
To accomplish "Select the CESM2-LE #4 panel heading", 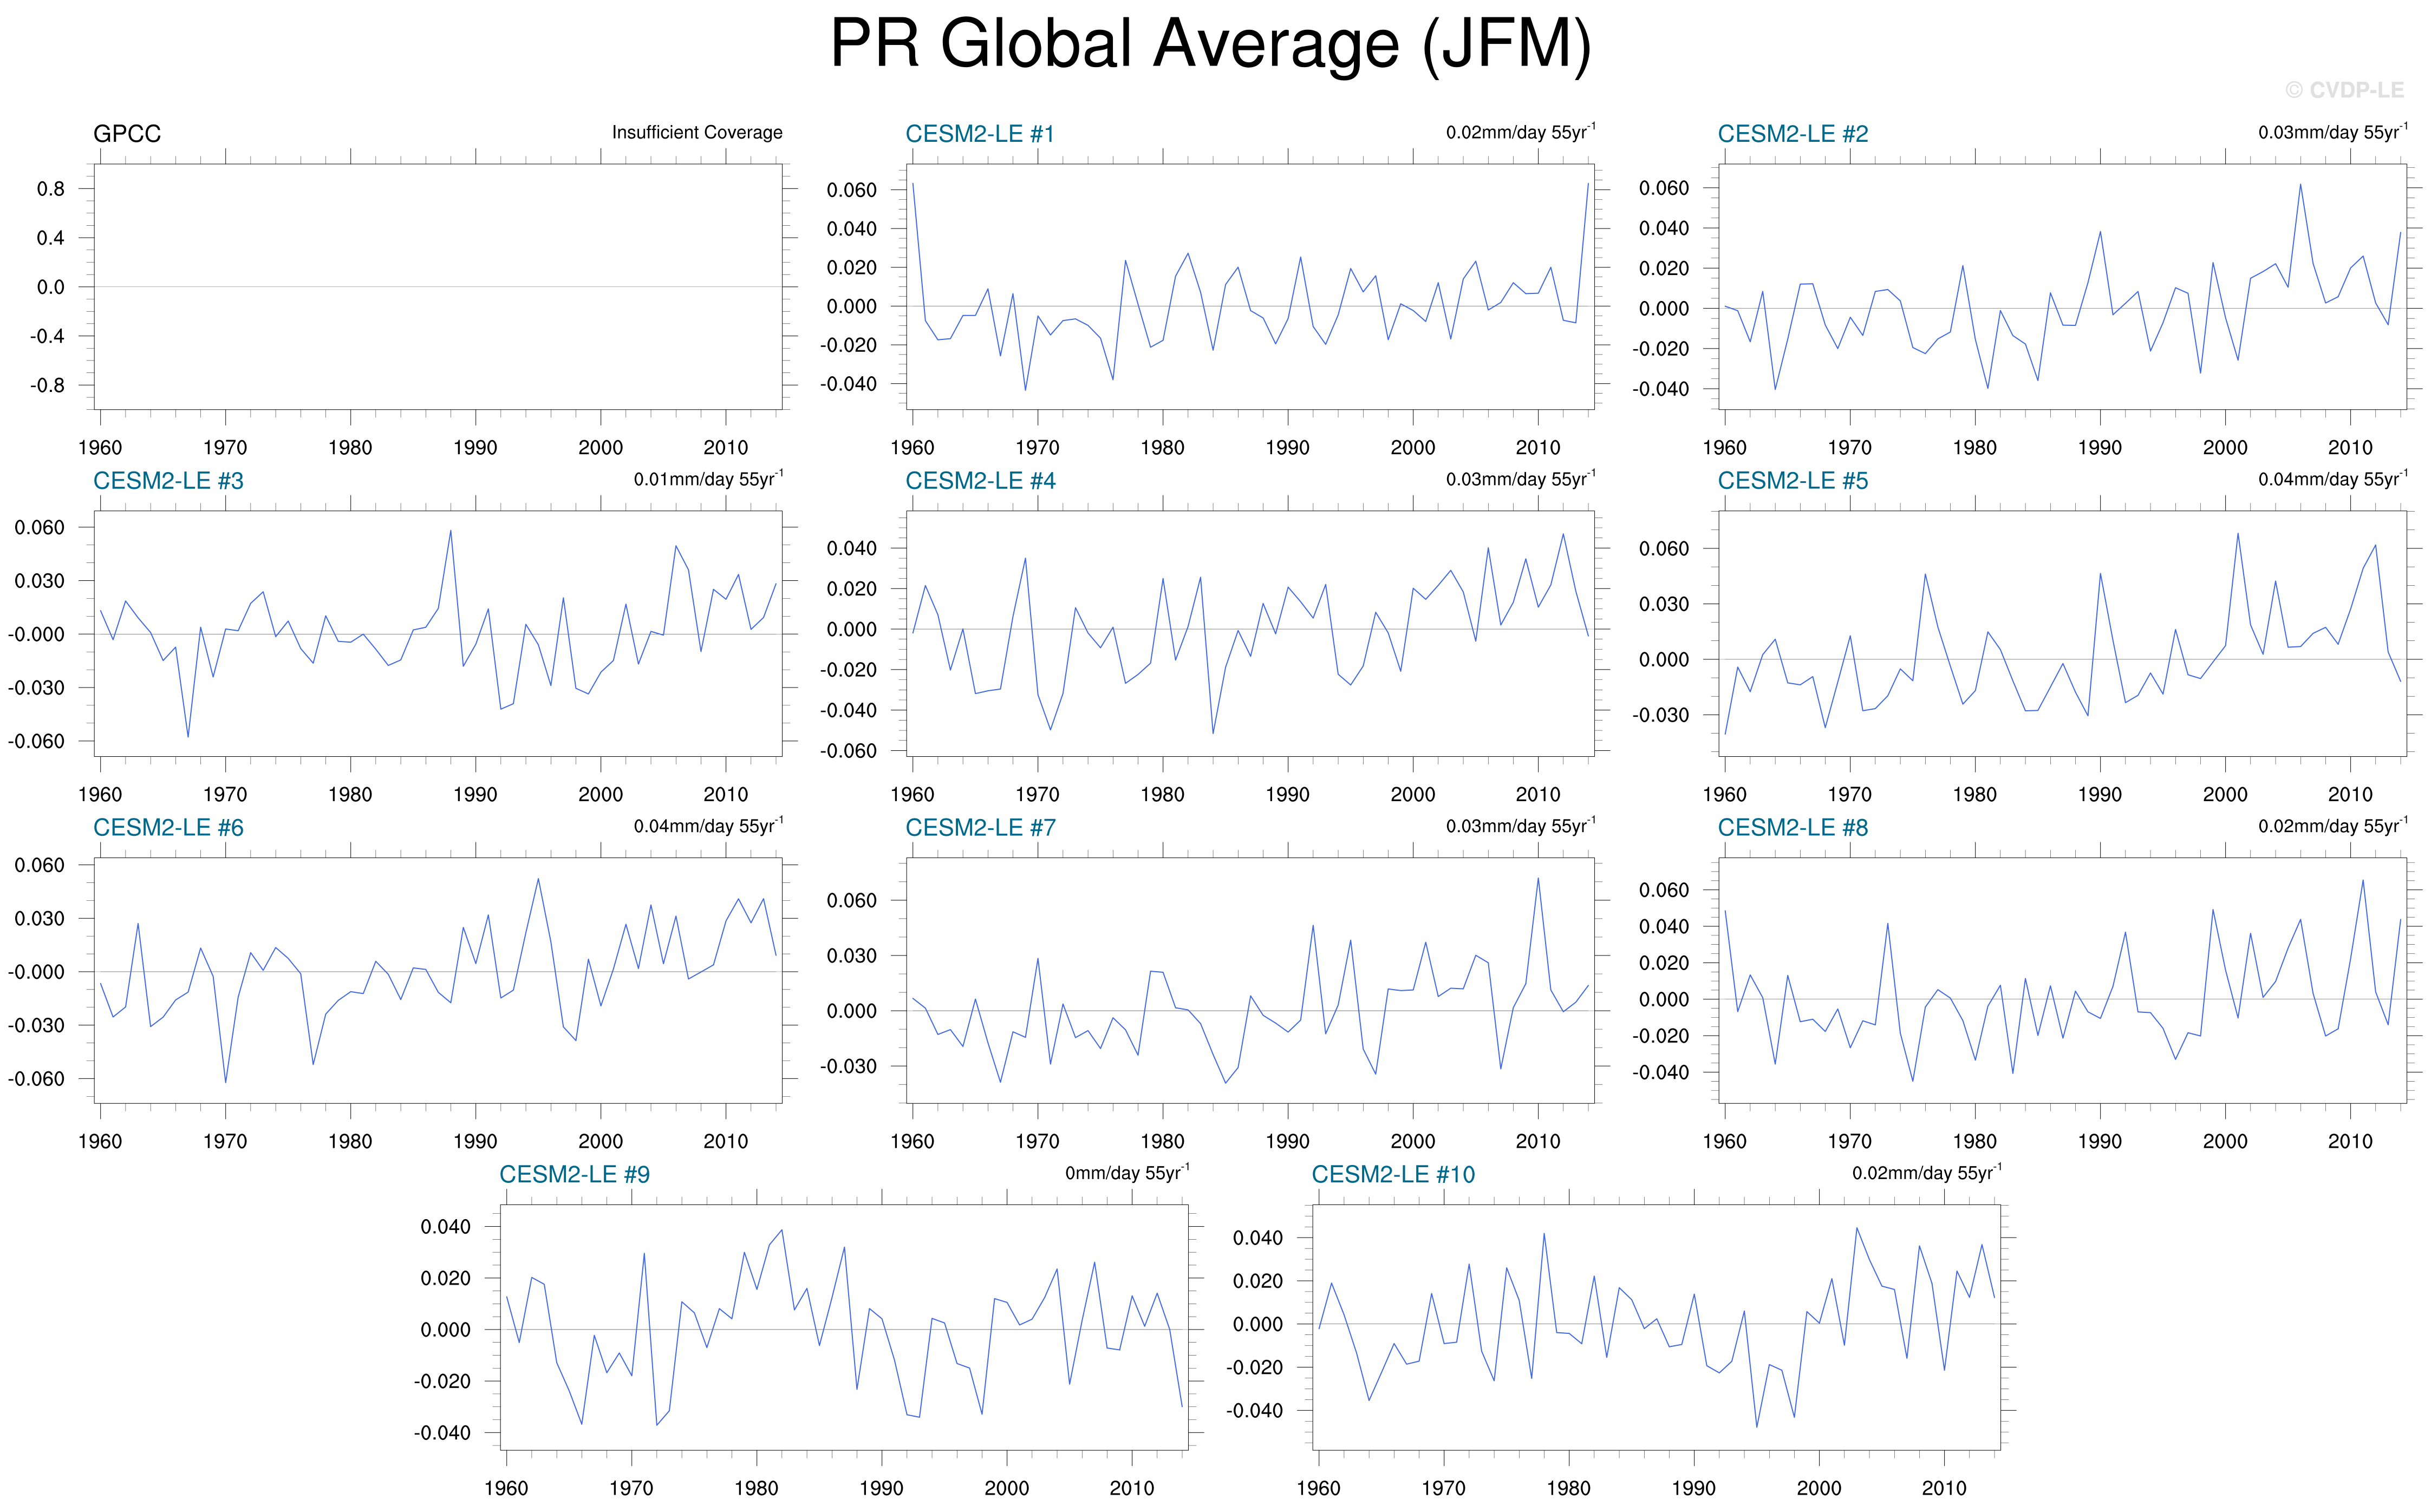I will [980, 481].
